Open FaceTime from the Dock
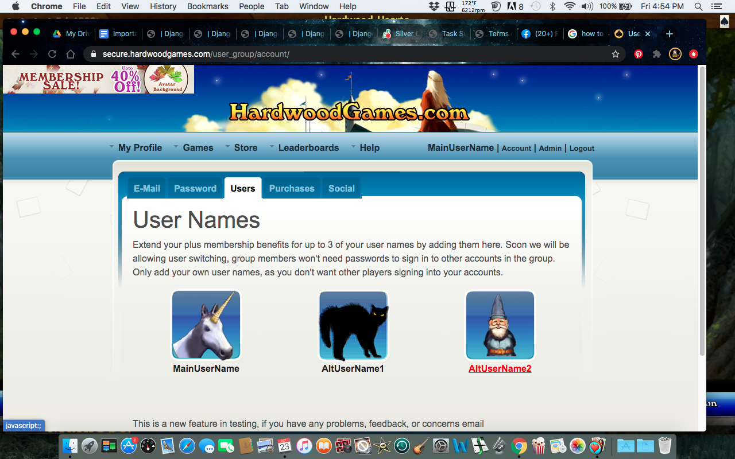The height and width of the screenshot is (459, 735). pos(226,446)
